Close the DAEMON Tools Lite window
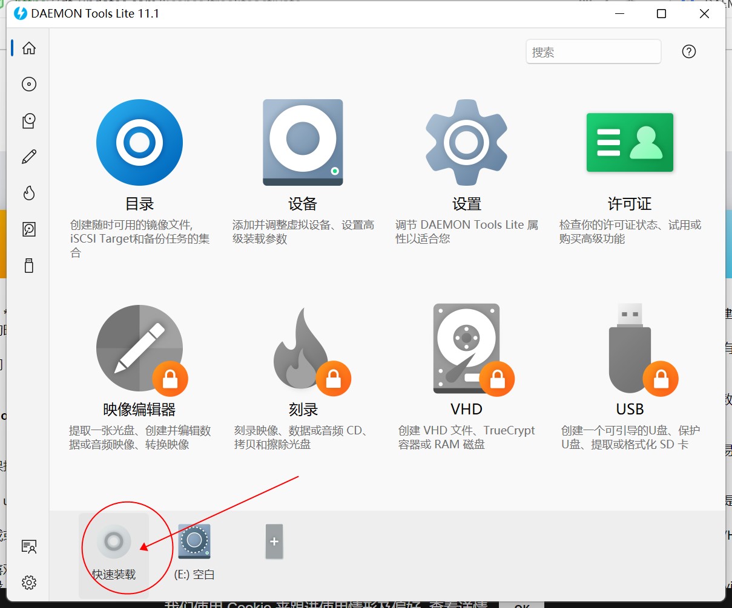This screenshot has height=608, width=732. click(704, 13)
